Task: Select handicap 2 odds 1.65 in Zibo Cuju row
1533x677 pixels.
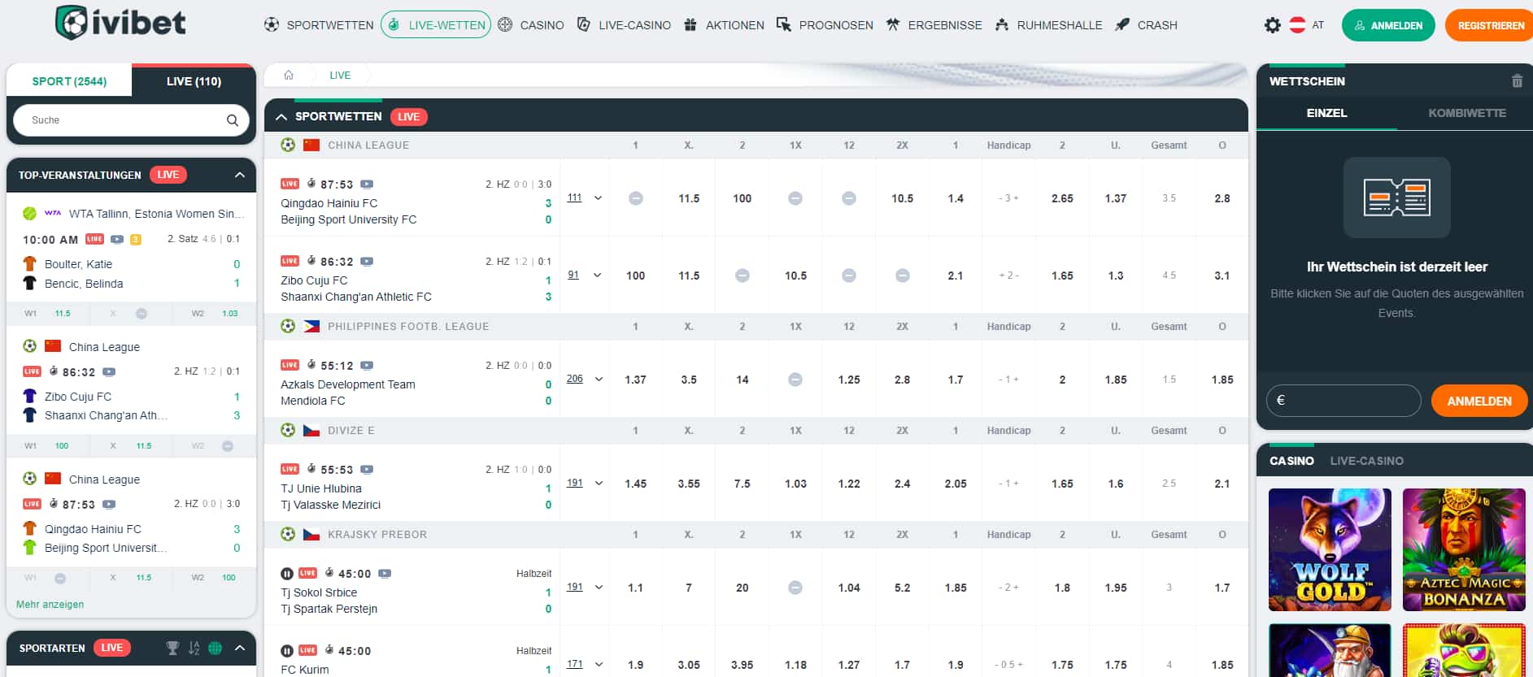Action: point(1062,276)
